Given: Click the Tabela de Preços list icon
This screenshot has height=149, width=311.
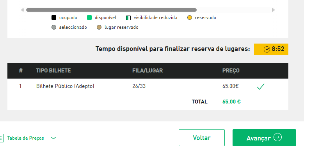Looking at the screenshot, I should (2, 138).
